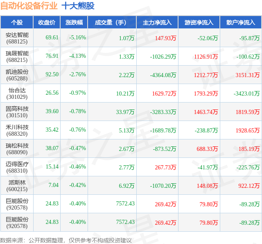The image size is (262, 244).
Task: Click closing price 38.07
Action: point(52,148)
